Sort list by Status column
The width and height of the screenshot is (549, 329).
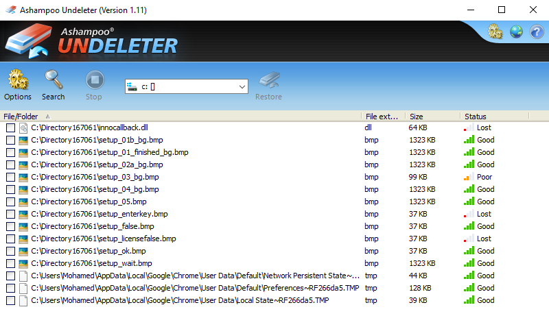pos(494,117)
